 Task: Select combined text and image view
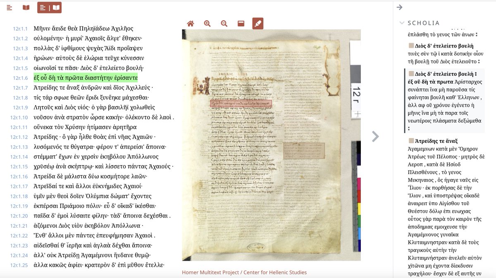click(49, 7)
